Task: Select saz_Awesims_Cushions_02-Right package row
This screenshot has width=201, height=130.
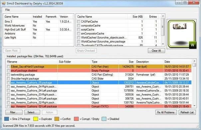Action: click(99, 102)
